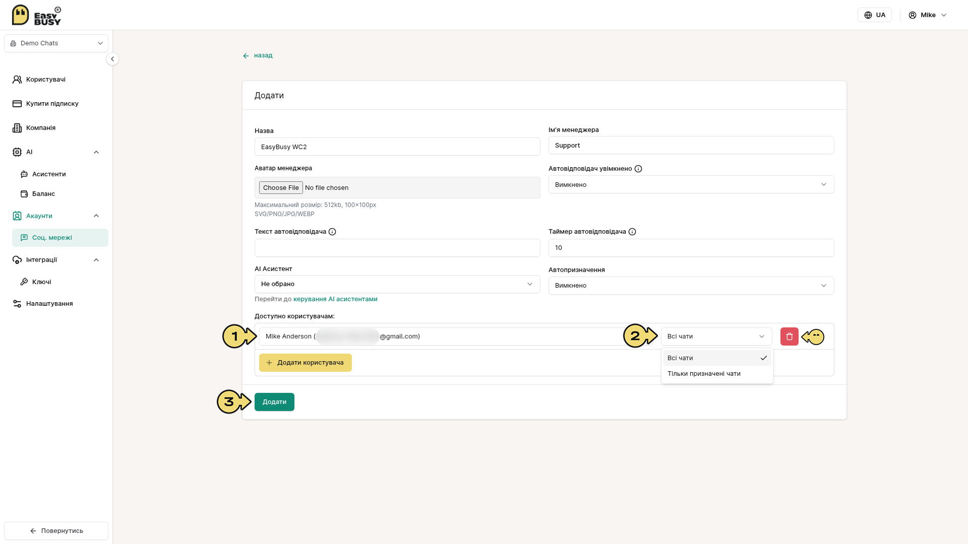The image size is (968, 544).
Task: Show the Таймер автовідповідача info icon
Action: 632,232
